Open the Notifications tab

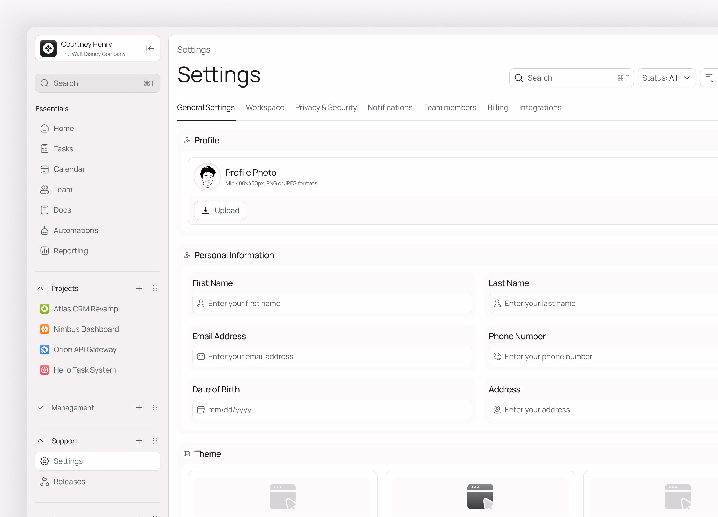click(390, 108)
